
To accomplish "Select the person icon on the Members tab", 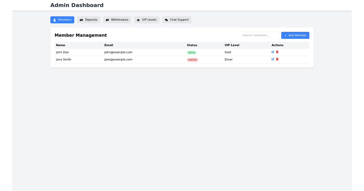I will point(54,20).
